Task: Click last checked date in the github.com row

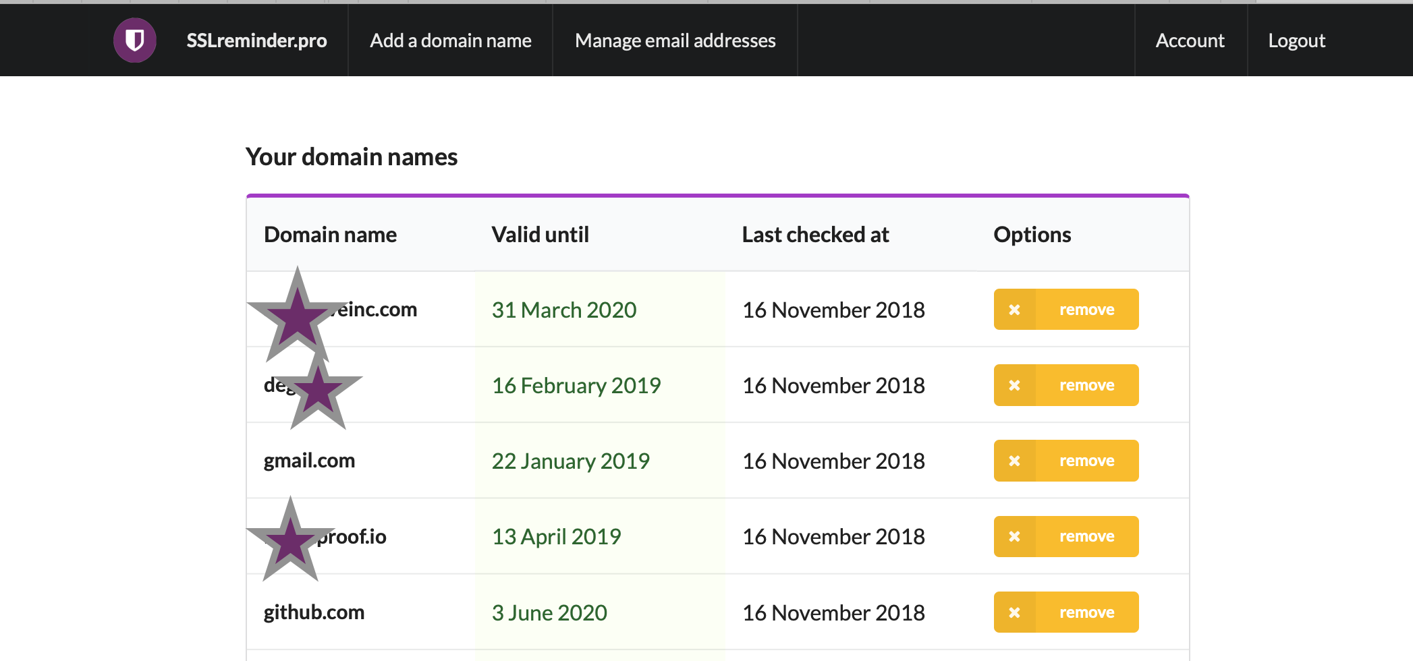Action: point(833,612)
